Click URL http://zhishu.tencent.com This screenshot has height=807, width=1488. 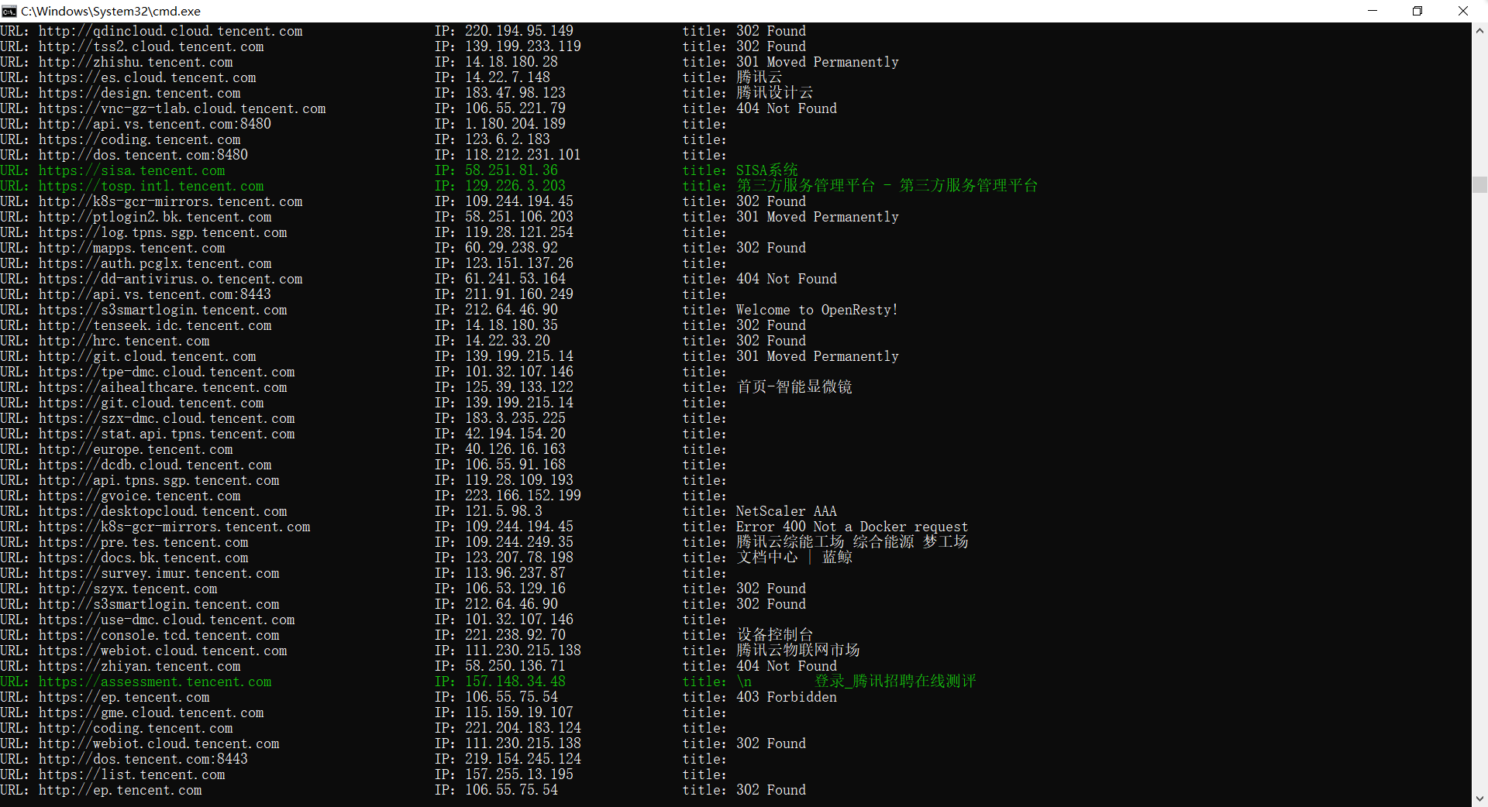[136, 62]
